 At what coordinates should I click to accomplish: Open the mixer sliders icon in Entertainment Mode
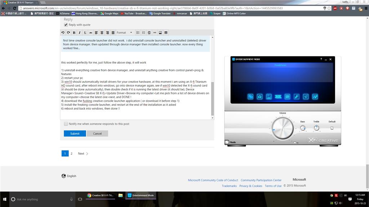click(x=306, y=97)
